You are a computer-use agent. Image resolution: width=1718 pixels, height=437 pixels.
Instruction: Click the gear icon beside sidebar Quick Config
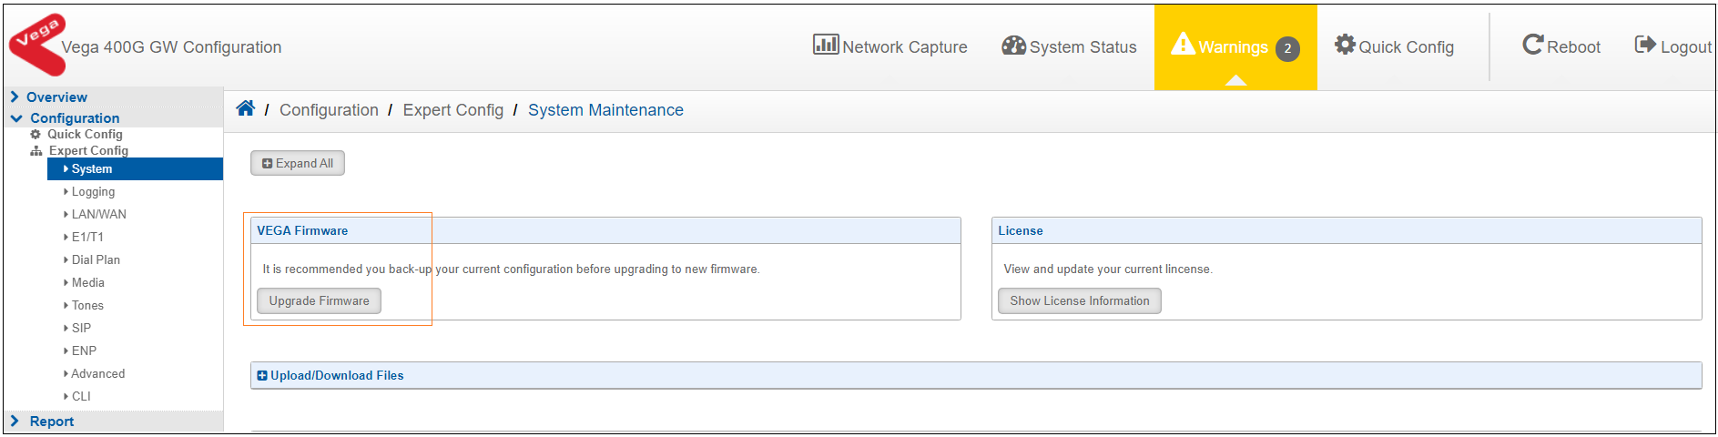coord(36,134)
